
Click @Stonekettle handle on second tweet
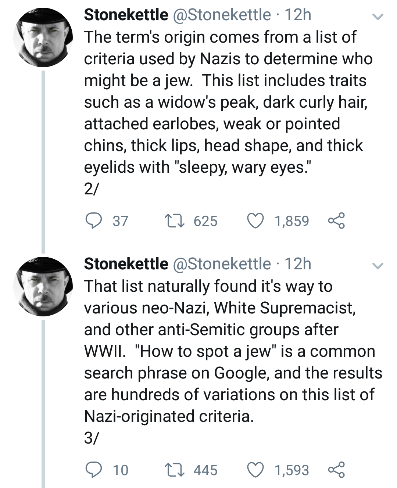(x=222, y=264)
